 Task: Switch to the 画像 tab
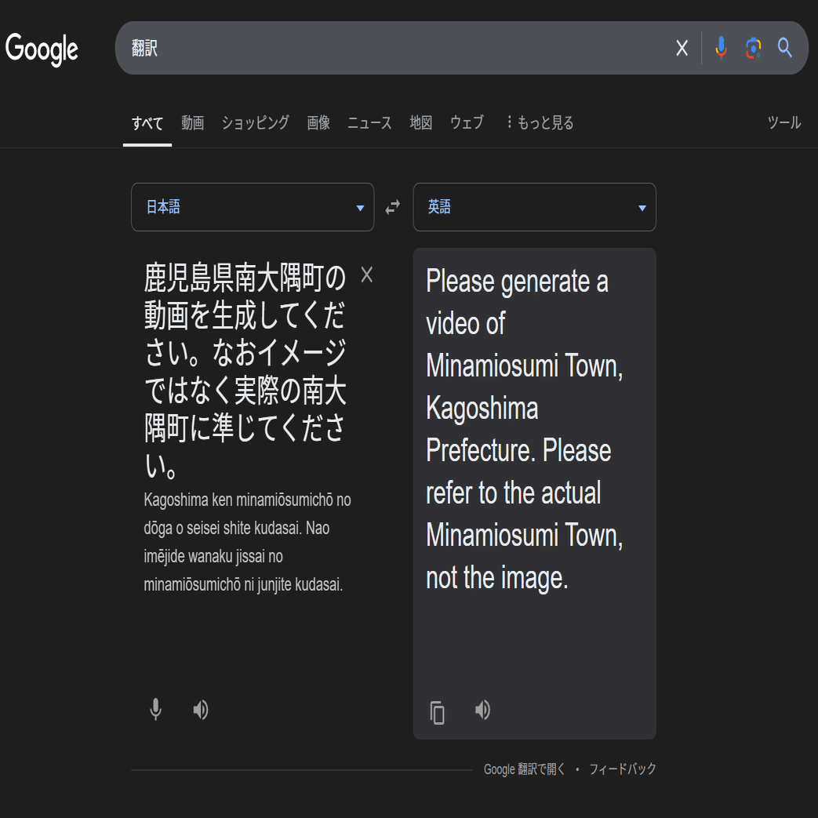point(318,122)
